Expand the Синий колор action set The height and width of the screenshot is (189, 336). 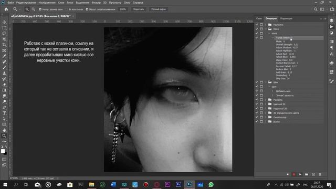pyautogui.click(x=266, y=117)
